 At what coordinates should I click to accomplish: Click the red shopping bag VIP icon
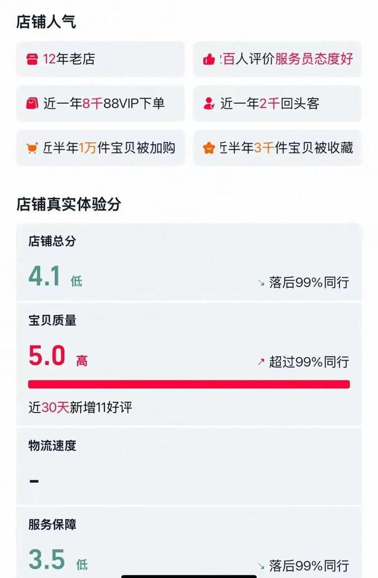[31, 103]
